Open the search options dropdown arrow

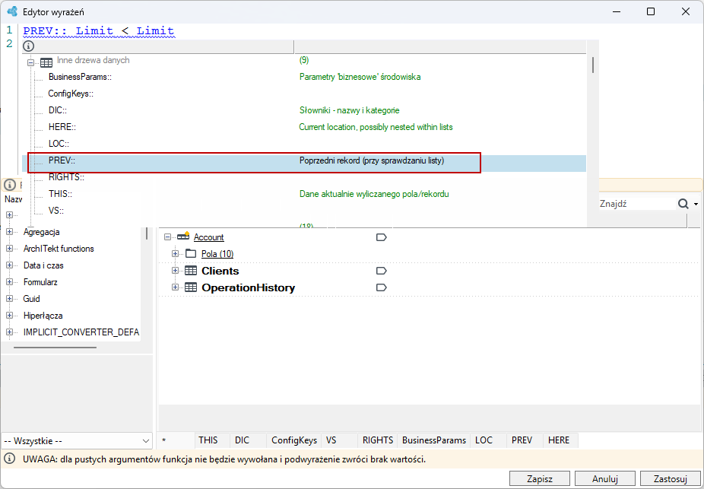click(x=696, y=205)
